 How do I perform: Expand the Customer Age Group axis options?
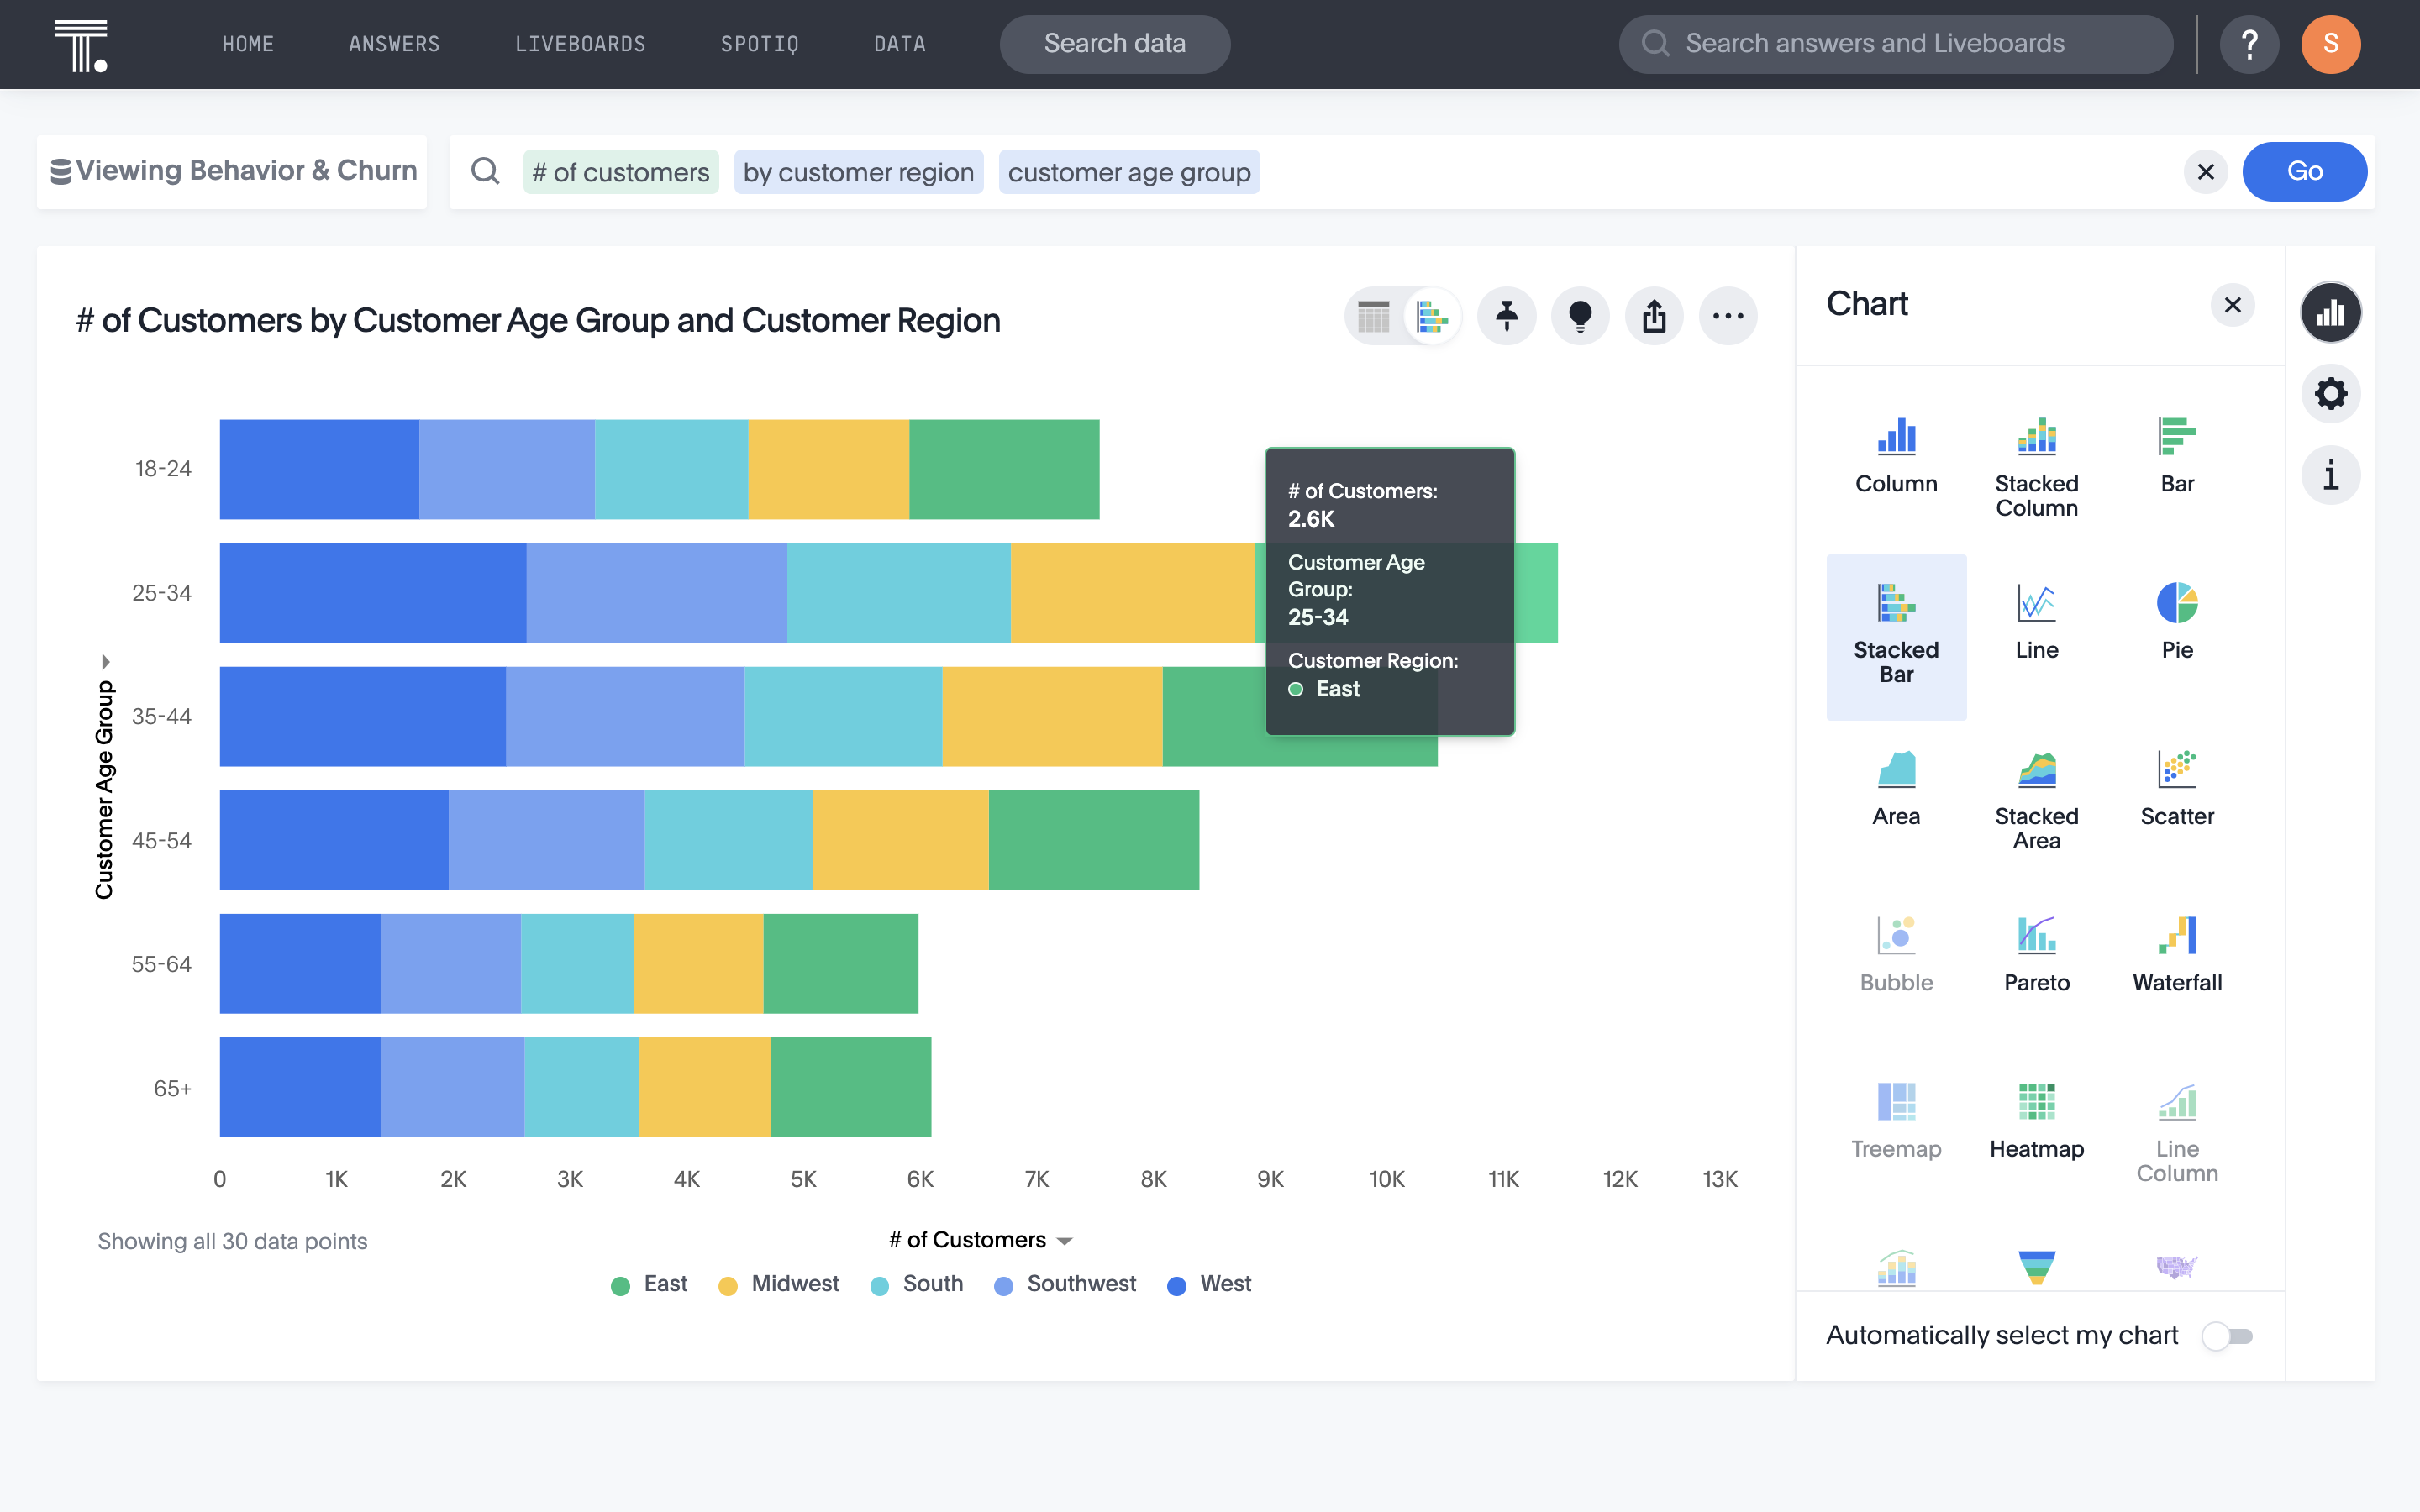(x=107, y=660)
